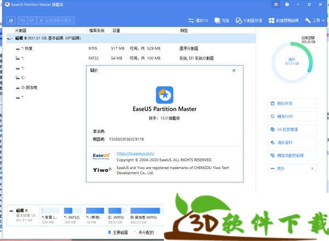Open the create bootable media tool

point(283,20)
